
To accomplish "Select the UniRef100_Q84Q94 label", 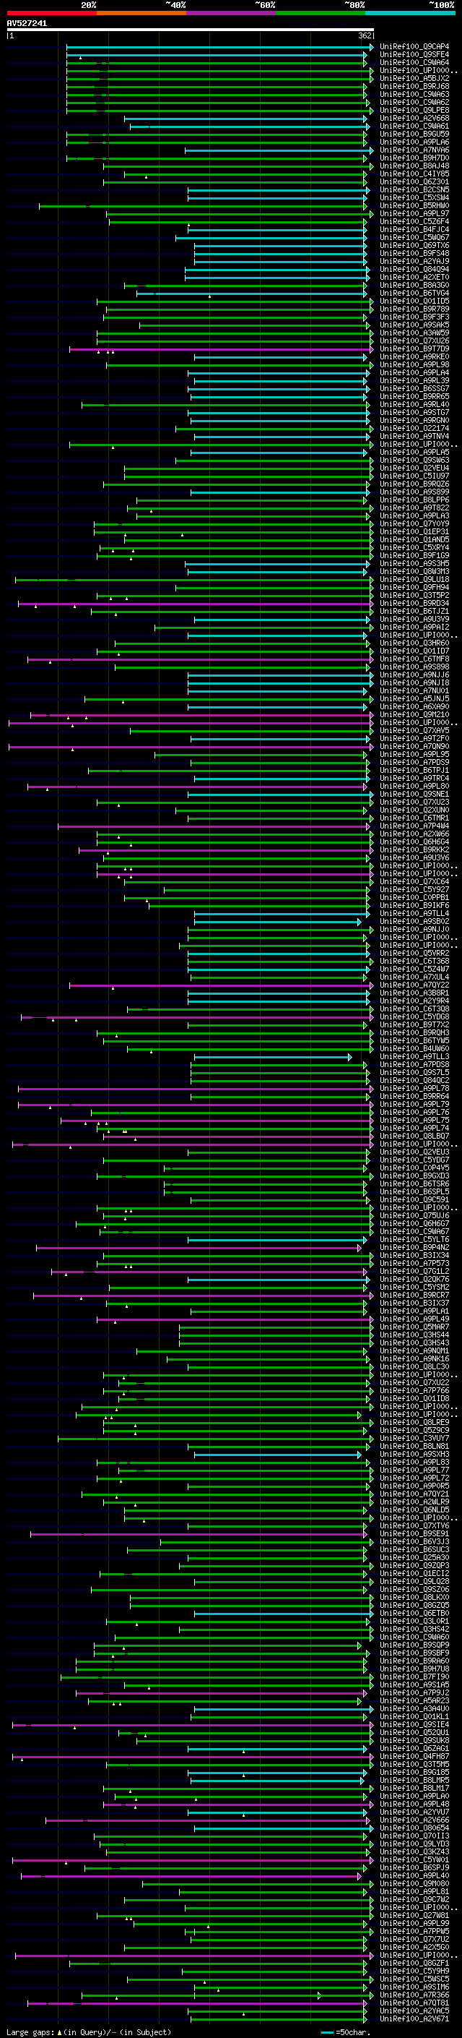I will click(414, 269).
